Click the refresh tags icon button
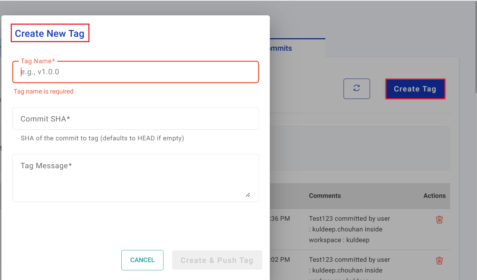Image resolution: width=477 pixels, height=280 pixels. pos(356,89)
